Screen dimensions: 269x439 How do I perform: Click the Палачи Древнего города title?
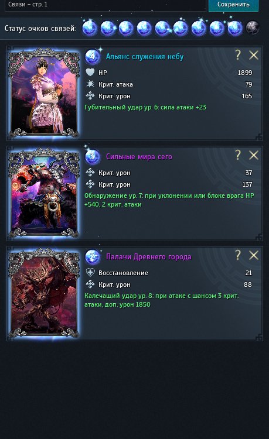148,256
